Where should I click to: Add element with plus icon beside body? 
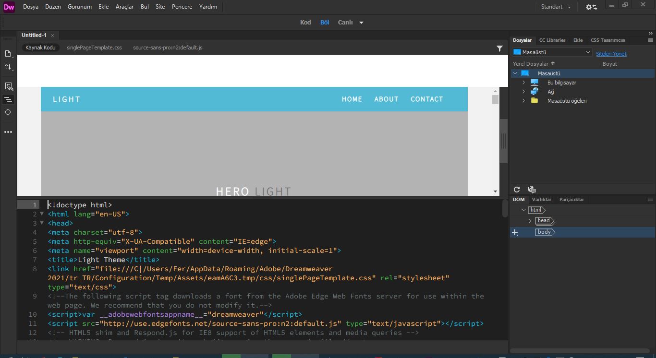515,232
